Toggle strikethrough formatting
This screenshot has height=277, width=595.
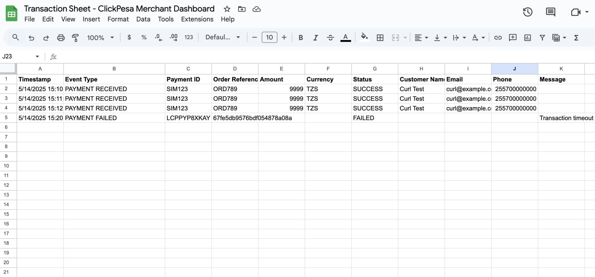(330, 38)
